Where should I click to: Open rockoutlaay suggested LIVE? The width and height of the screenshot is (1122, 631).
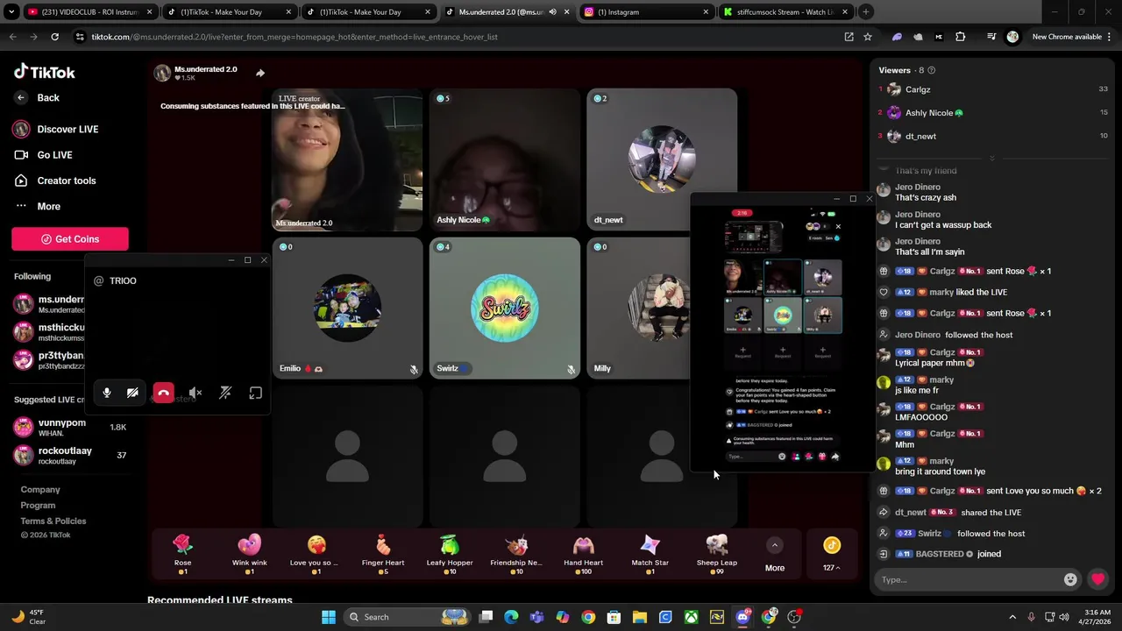click(70, 455)
